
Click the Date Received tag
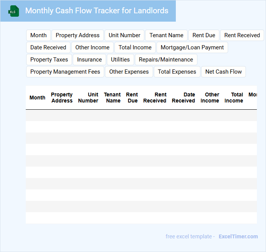click(x=48, y=47)
